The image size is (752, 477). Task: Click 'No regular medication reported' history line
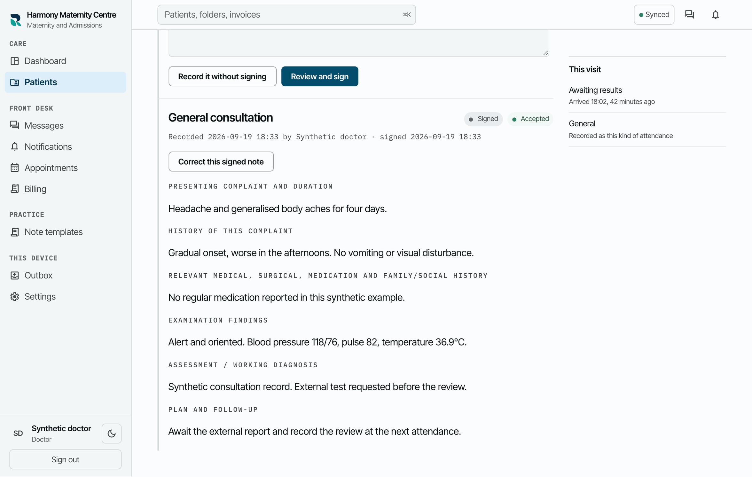pyautogui.click(x=286, y=297)
